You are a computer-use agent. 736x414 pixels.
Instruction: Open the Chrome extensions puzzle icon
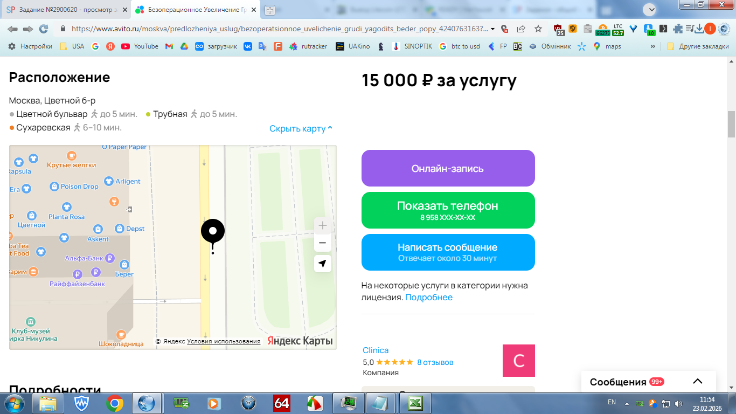click(678, 29)
